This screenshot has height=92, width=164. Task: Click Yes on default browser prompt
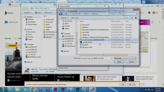(x=123, y=84)
